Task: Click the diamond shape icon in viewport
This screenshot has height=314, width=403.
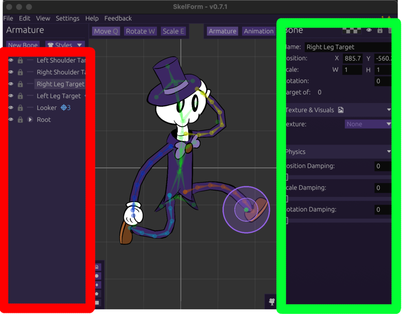Action: (97, 285)
